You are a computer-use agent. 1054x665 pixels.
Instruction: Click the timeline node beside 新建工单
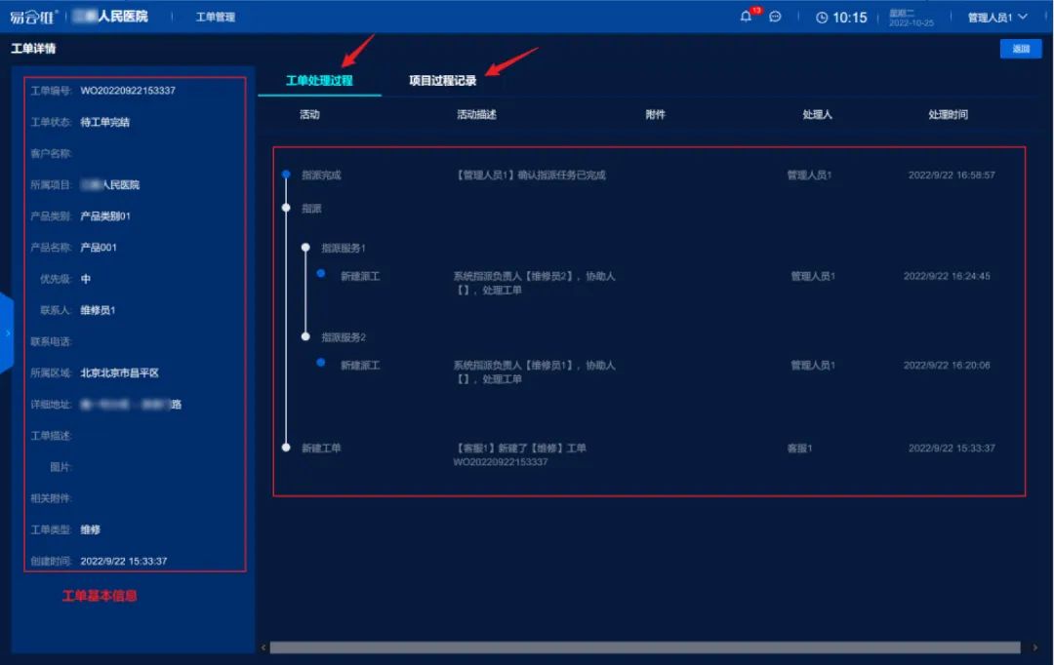coord(286,448)
